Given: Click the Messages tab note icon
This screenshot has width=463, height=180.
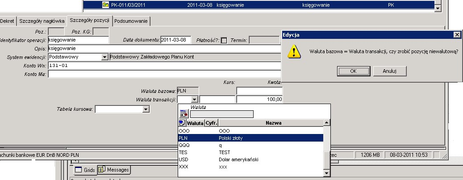Looking at the screenshot, I should tap(102, 170).
